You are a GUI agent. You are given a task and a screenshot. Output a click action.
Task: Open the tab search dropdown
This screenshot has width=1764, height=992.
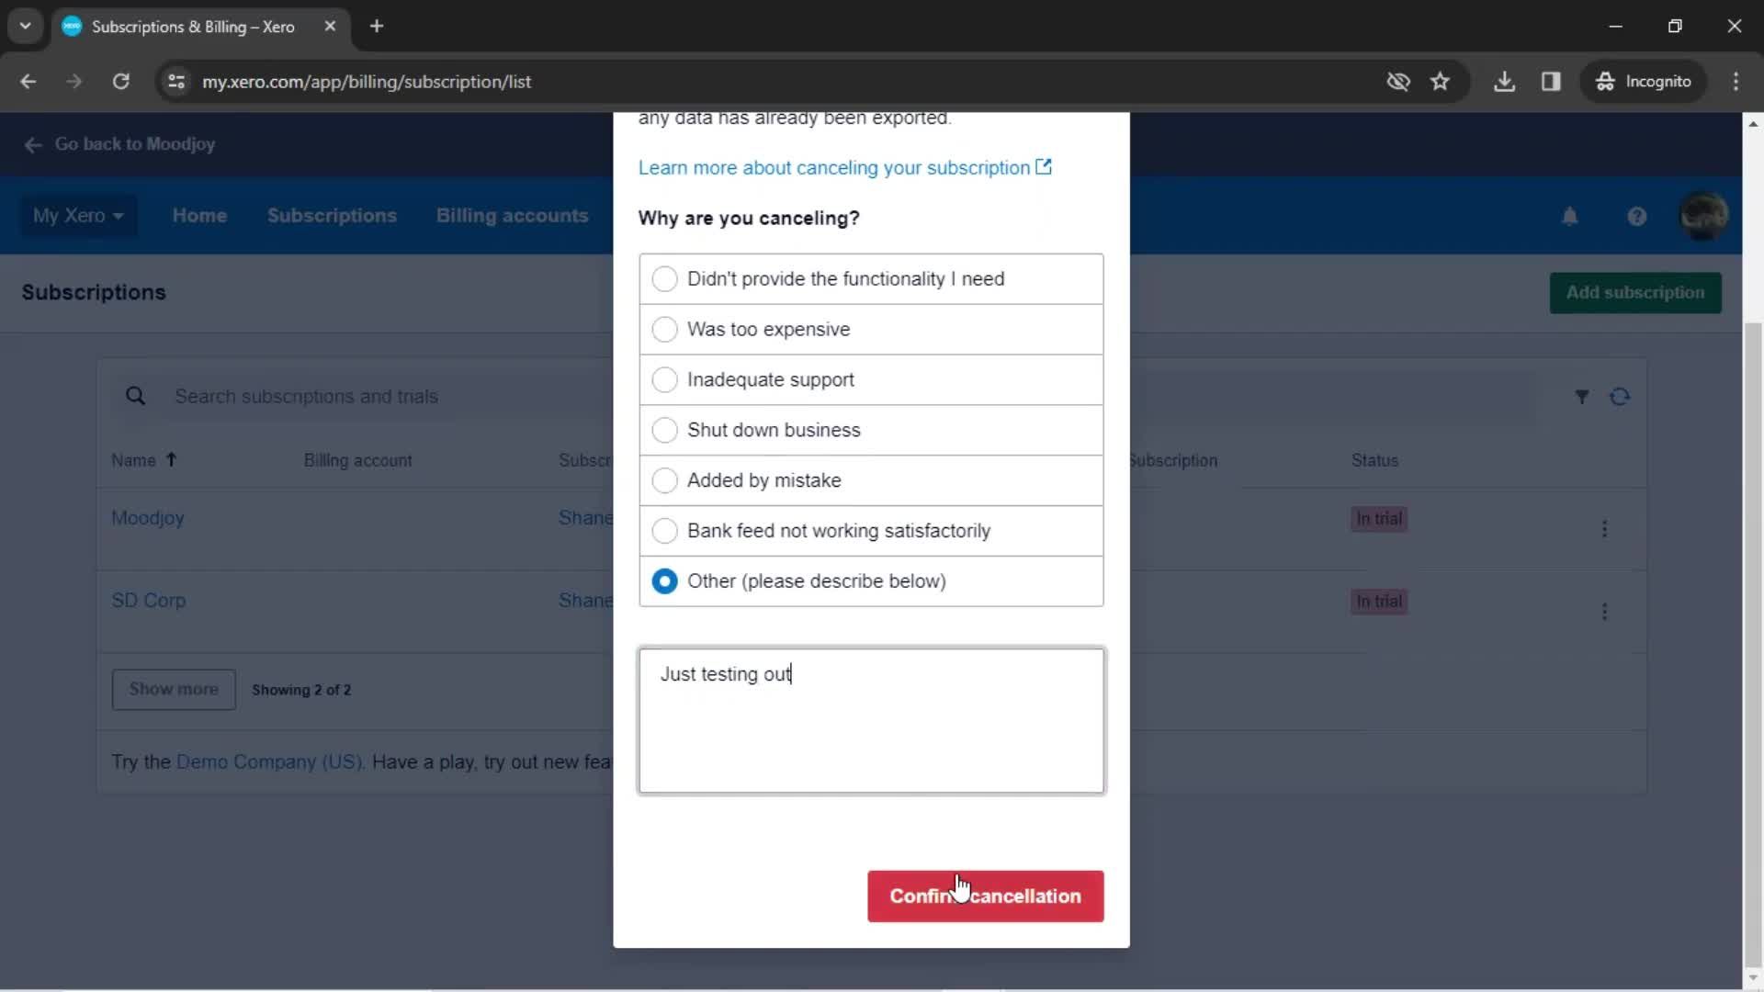point(26,27)
